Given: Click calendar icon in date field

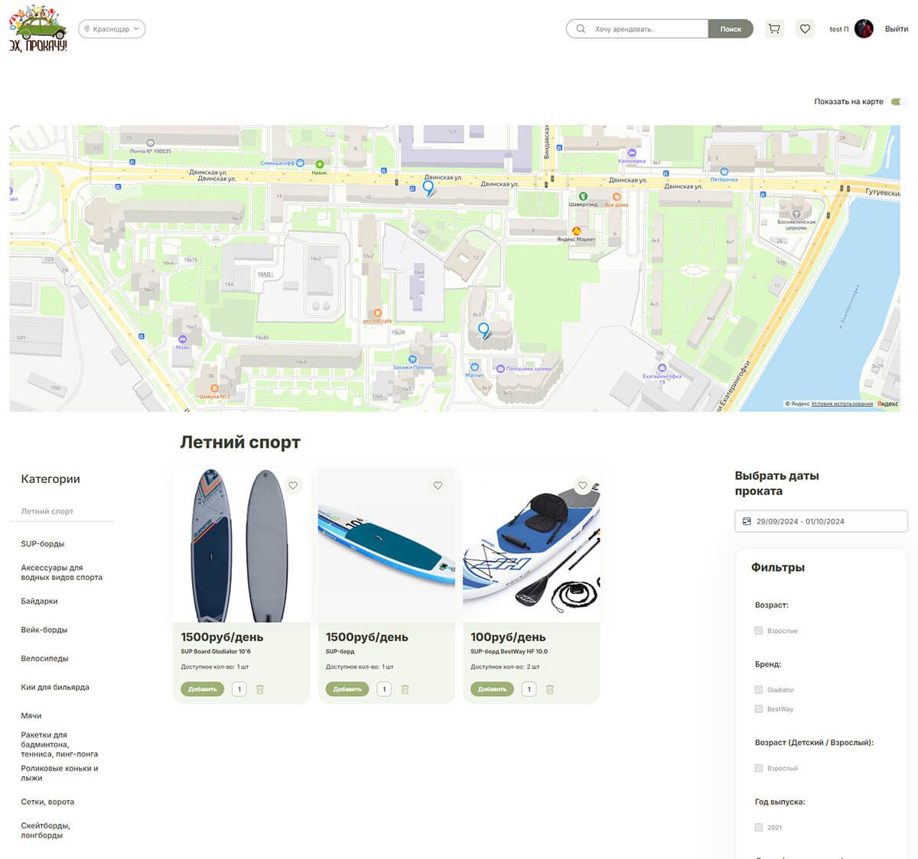Looking at the screenshot, I should [x=747, y=521].
